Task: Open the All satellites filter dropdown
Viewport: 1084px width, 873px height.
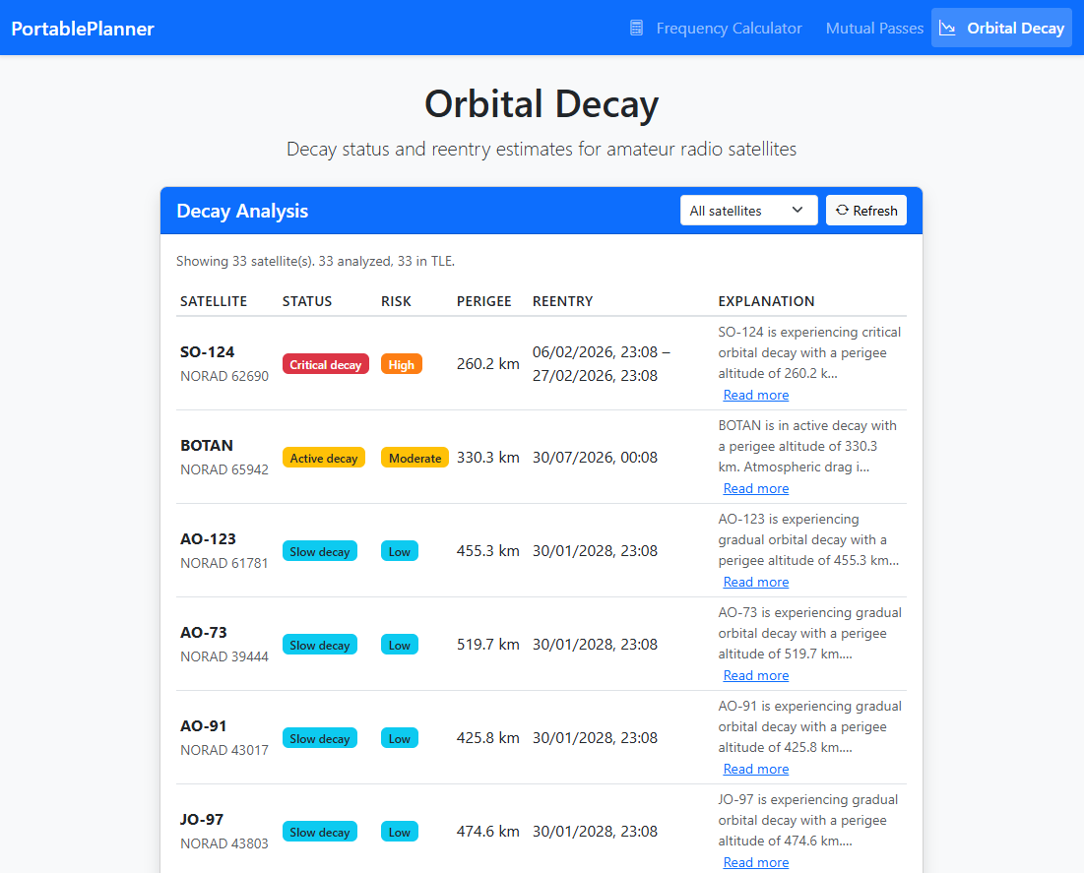Action: (x=748, y=210)
